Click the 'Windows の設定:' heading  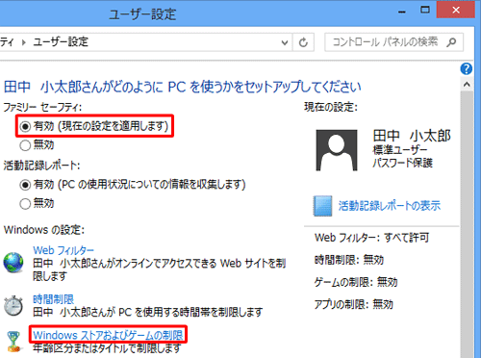pyautogui.click(x=44, y=230)
